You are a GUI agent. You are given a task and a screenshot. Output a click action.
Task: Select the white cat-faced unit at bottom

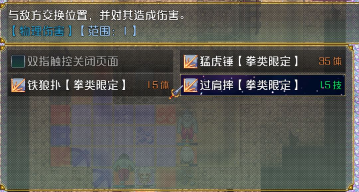(145, 177)
